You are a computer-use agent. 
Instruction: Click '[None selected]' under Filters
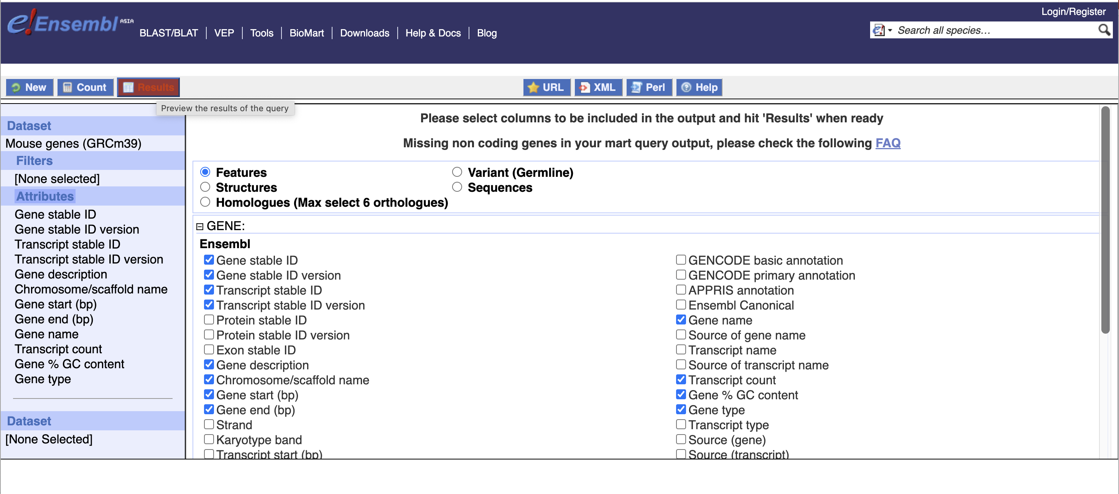(57, 179)
